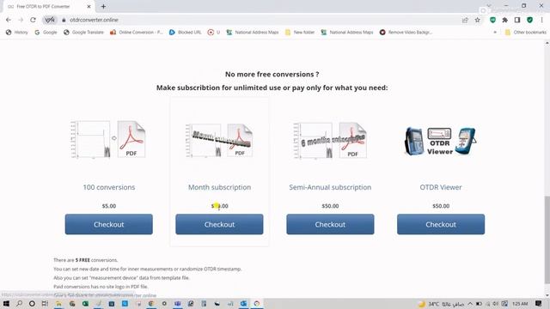This screenshot has height=309, width=550.
Task: Click the 100 conversions product image
Action: click(108, 139)
